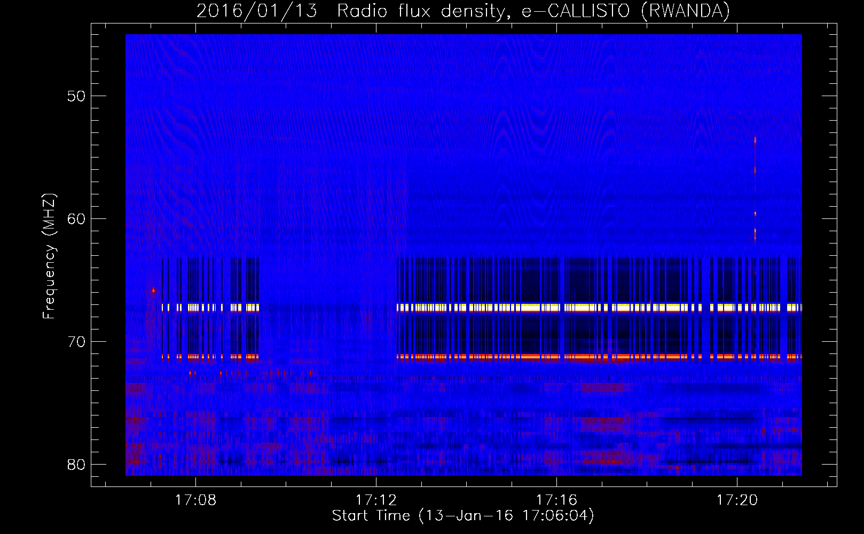
Task: Click the 17:12 time tick label
Action: pyautogui.click(x=376, y=500)
